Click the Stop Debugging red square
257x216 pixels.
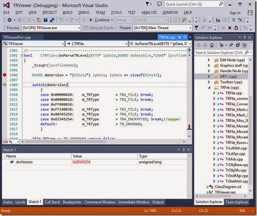click(230, 28)
